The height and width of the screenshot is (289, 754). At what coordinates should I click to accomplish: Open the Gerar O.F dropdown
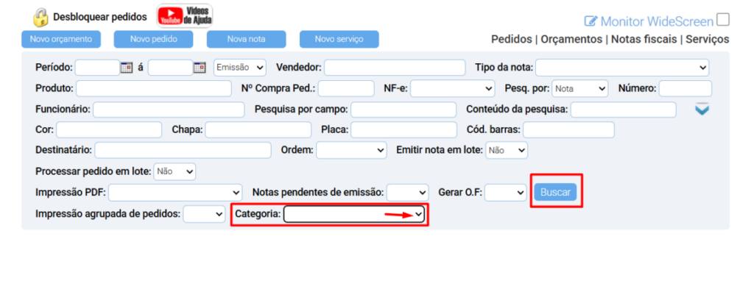click(506, 193)
